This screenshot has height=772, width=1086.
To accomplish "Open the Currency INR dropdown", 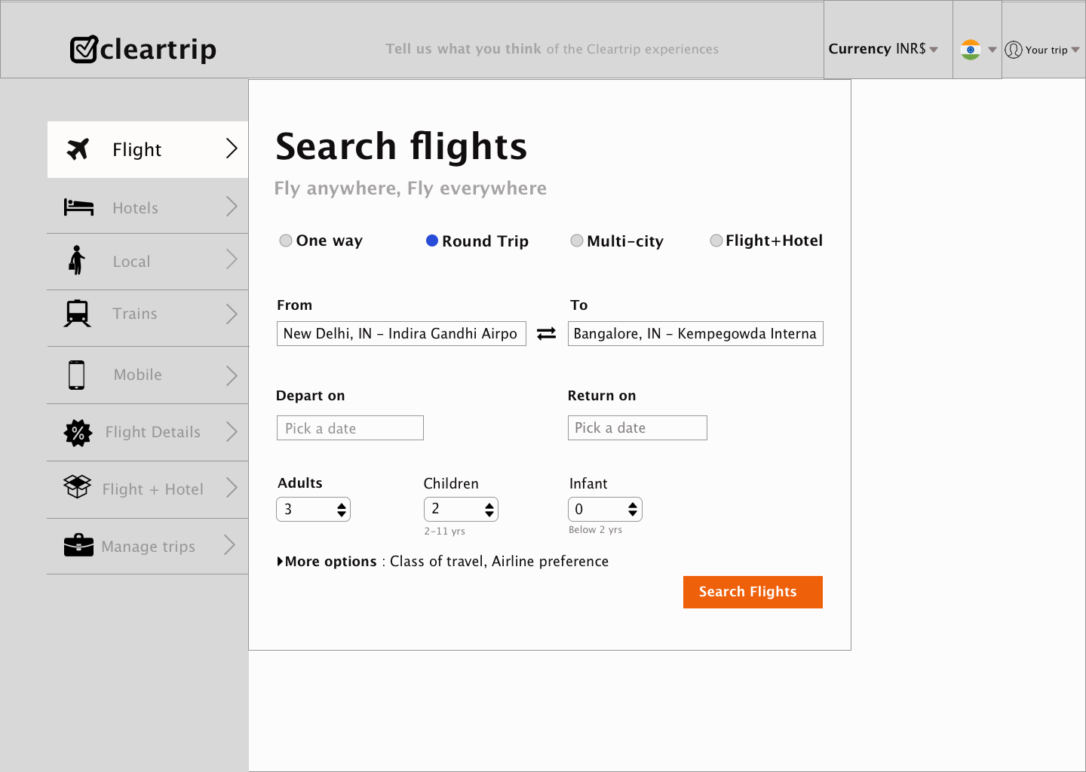I will tap(883, 49).
